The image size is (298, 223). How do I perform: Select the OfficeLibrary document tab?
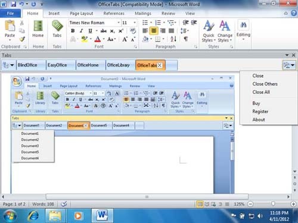pyautogui.click(x=120, y=65)
